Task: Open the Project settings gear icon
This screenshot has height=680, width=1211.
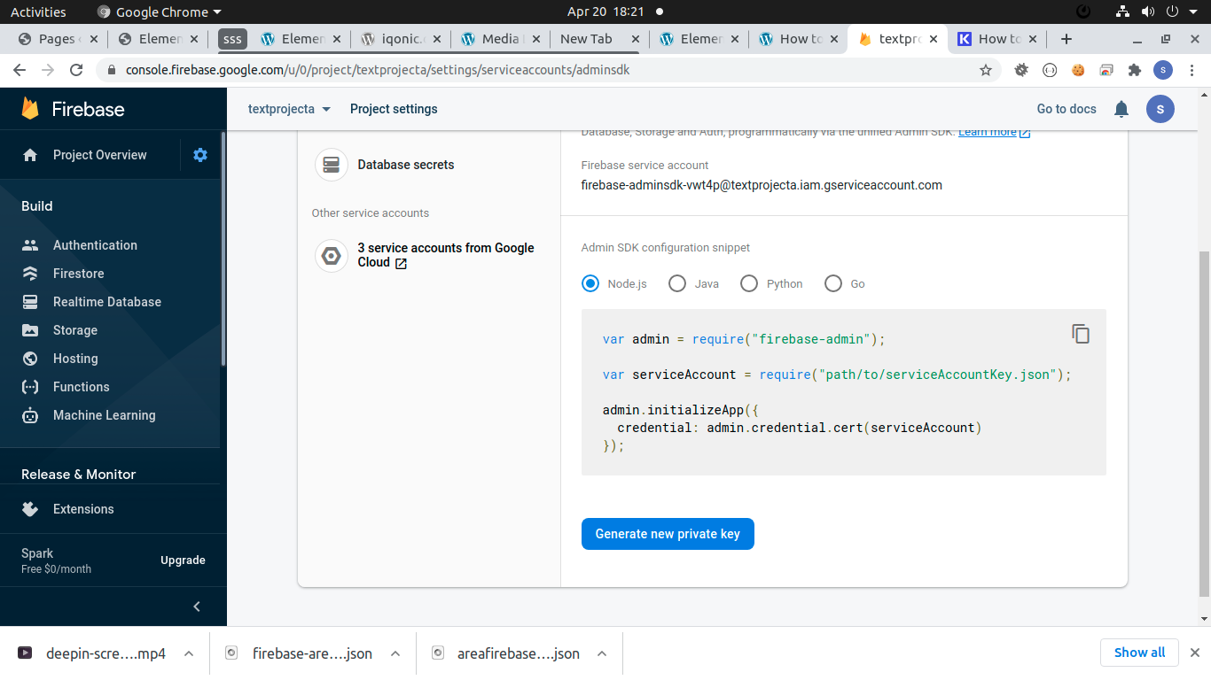Action: [200, 155]
